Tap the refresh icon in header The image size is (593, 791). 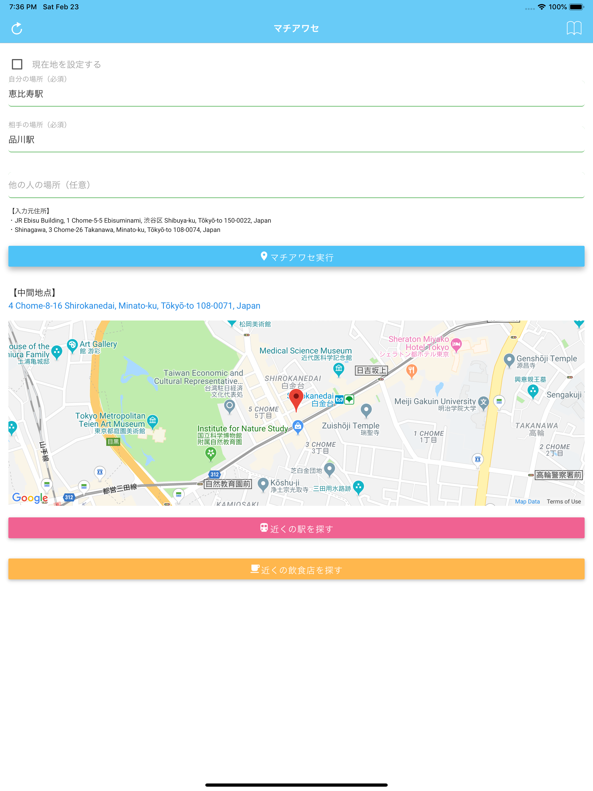tap(17, 28)
